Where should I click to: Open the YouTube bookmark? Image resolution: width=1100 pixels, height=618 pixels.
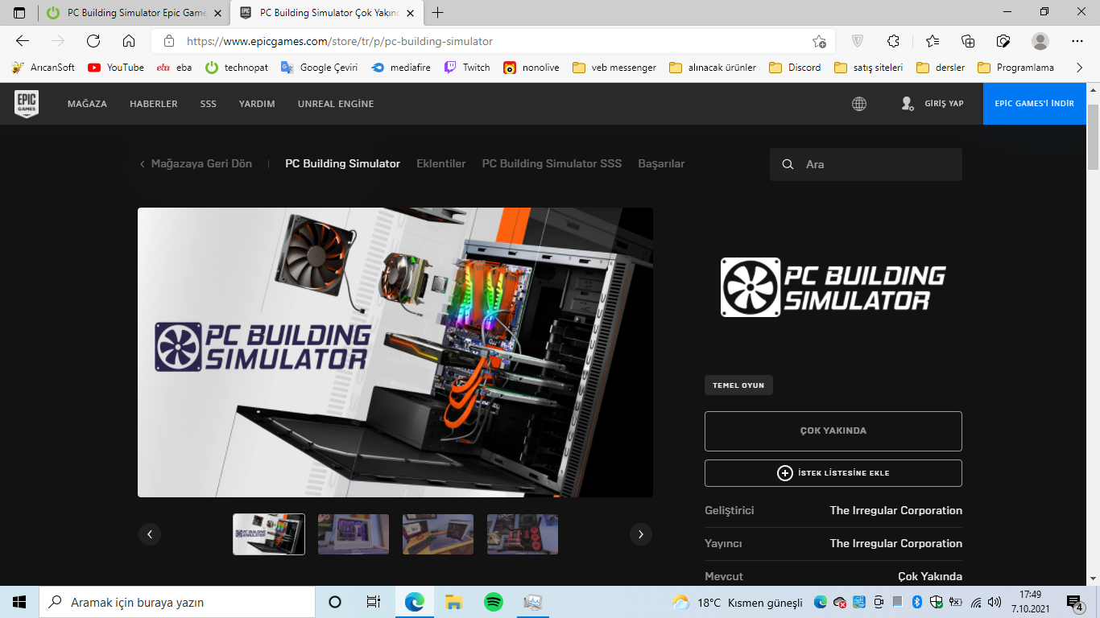(116, 68)
